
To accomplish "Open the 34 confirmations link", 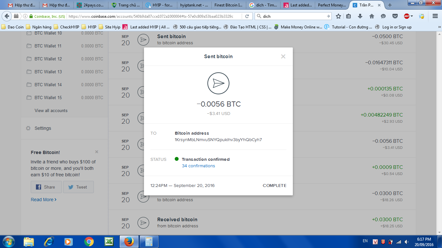I will click(198, 166).
